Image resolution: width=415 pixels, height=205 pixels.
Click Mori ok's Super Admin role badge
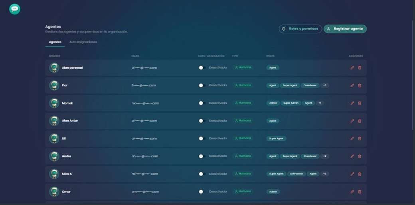pyautogui.click(x=291, y=103)
